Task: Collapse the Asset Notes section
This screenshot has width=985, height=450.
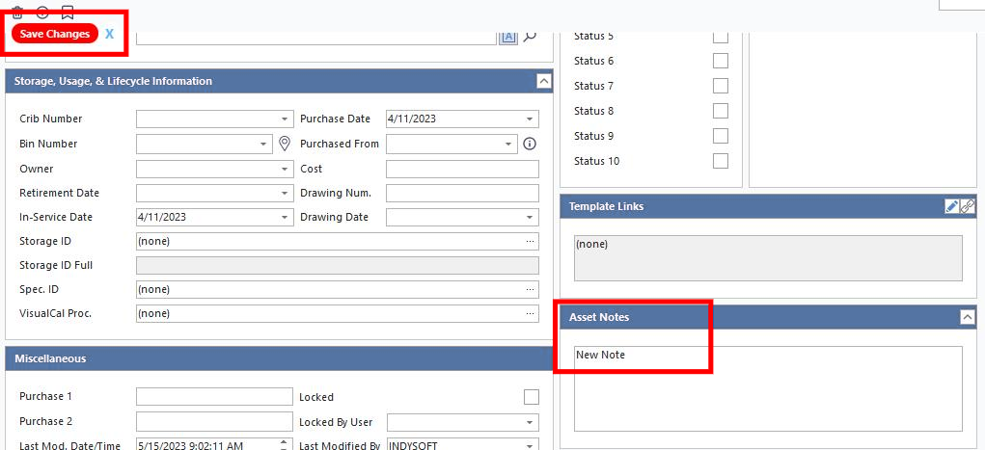Action: coord(968,318)
